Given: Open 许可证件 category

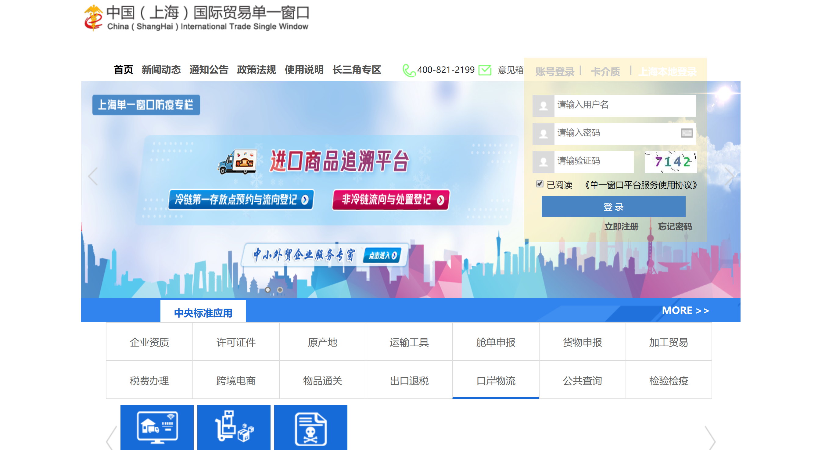Looking at the screenshot, I should pyautogui.click(x=236, y=342).
